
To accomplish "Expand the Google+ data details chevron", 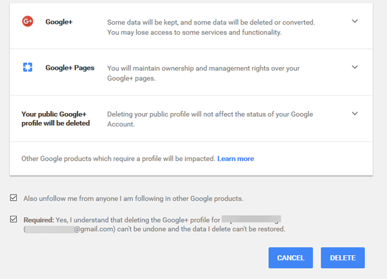I will pos(355,21).
